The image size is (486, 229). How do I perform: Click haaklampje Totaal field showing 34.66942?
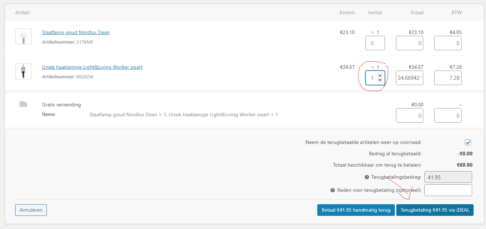409,78
